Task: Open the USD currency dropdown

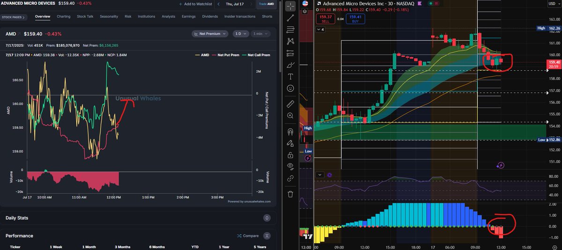Action: tap(554, 5)
